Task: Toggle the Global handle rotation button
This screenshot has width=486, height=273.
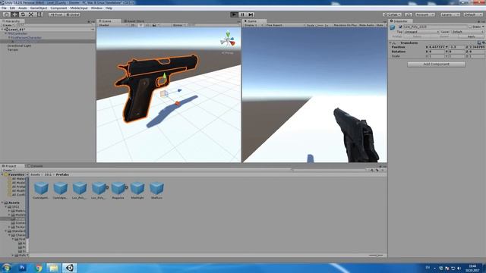Action: click(73, 14)
